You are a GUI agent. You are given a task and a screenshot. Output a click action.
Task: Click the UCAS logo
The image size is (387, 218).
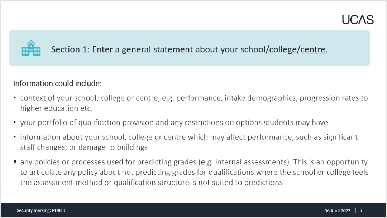(358, 20)
